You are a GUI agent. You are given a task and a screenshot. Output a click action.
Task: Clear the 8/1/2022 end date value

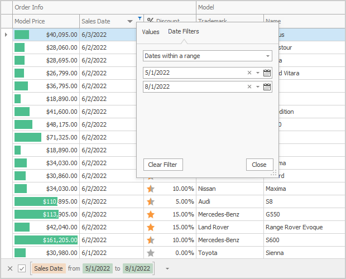click(249, 86)
